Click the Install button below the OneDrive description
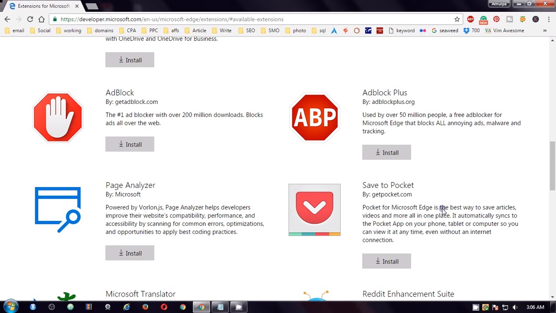Screen dimensions: 556x313 pos(129,60)
